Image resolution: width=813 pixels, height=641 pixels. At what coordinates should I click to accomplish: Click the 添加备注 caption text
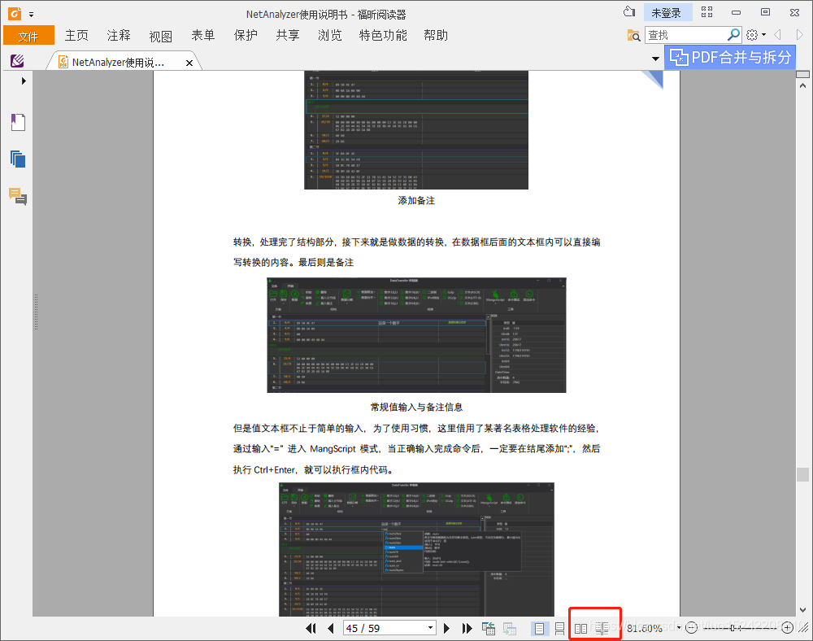click(415, 201)
